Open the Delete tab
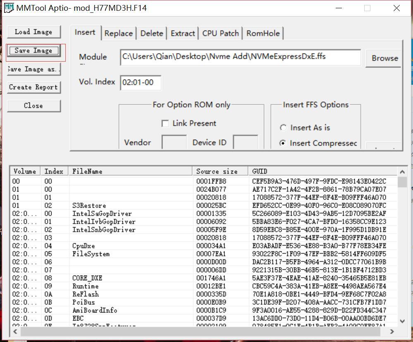413x342 pixels. [x=151, y=33]
